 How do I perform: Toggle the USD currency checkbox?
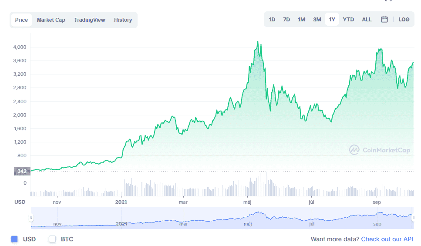coord(14,239)
